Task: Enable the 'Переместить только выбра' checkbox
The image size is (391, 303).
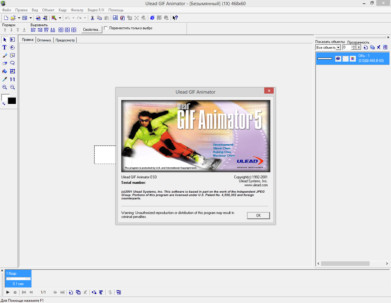Action: point(106,28)
